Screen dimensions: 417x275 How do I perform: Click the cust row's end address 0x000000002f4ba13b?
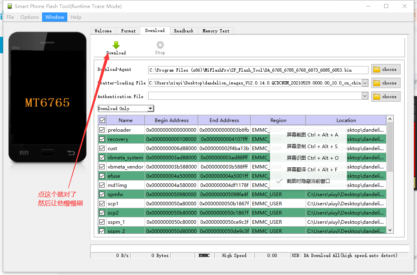click(224, 148)
